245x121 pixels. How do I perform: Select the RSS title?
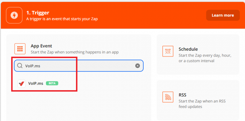183,95
